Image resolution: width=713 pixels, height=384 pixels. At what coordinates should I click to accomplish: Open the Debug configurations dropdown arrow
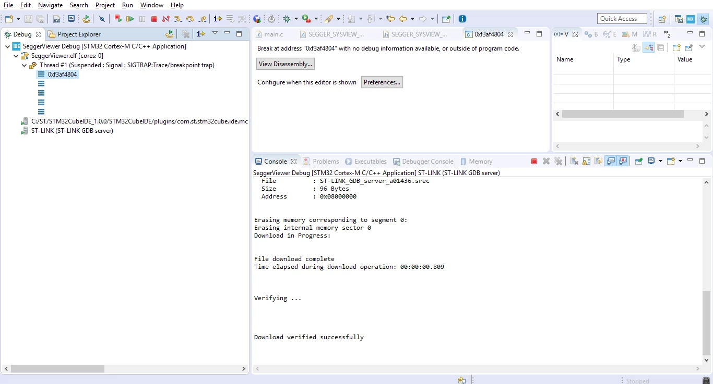pos(296,19)
